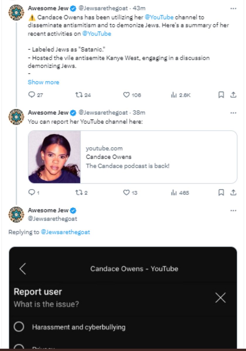Like the first tweet with 106 likes
The image size is (246, 351).
point(126,95)
